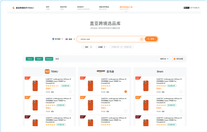Select the Shein platform filter button
Viewport: 207px width, 132px height.
point(39,59)
